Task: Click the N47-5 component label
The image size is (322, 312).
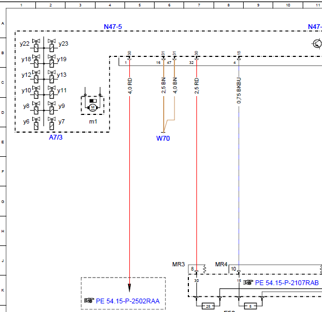Action: point(113,27)
